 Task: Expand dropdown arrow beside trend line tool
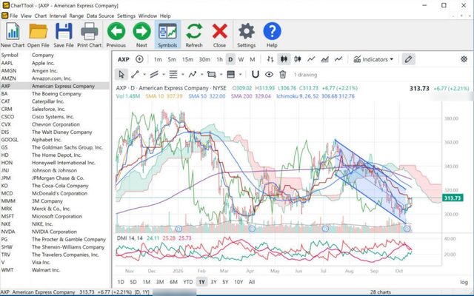coord(144,75)
